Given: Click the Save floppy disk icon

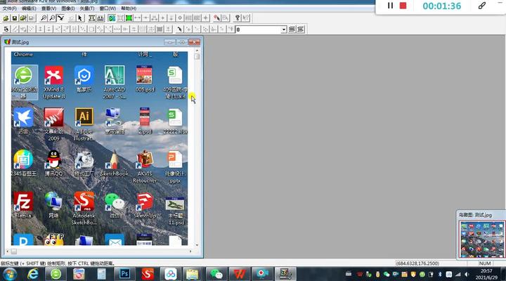Looking at the screenshot, I should click(15, 18).
